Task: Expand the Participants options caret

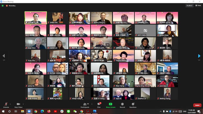Action: (92, 104)
